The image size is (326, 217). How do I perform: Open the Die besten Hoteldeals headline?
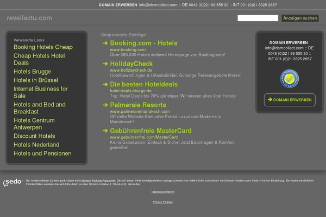[x=143, y=84]
